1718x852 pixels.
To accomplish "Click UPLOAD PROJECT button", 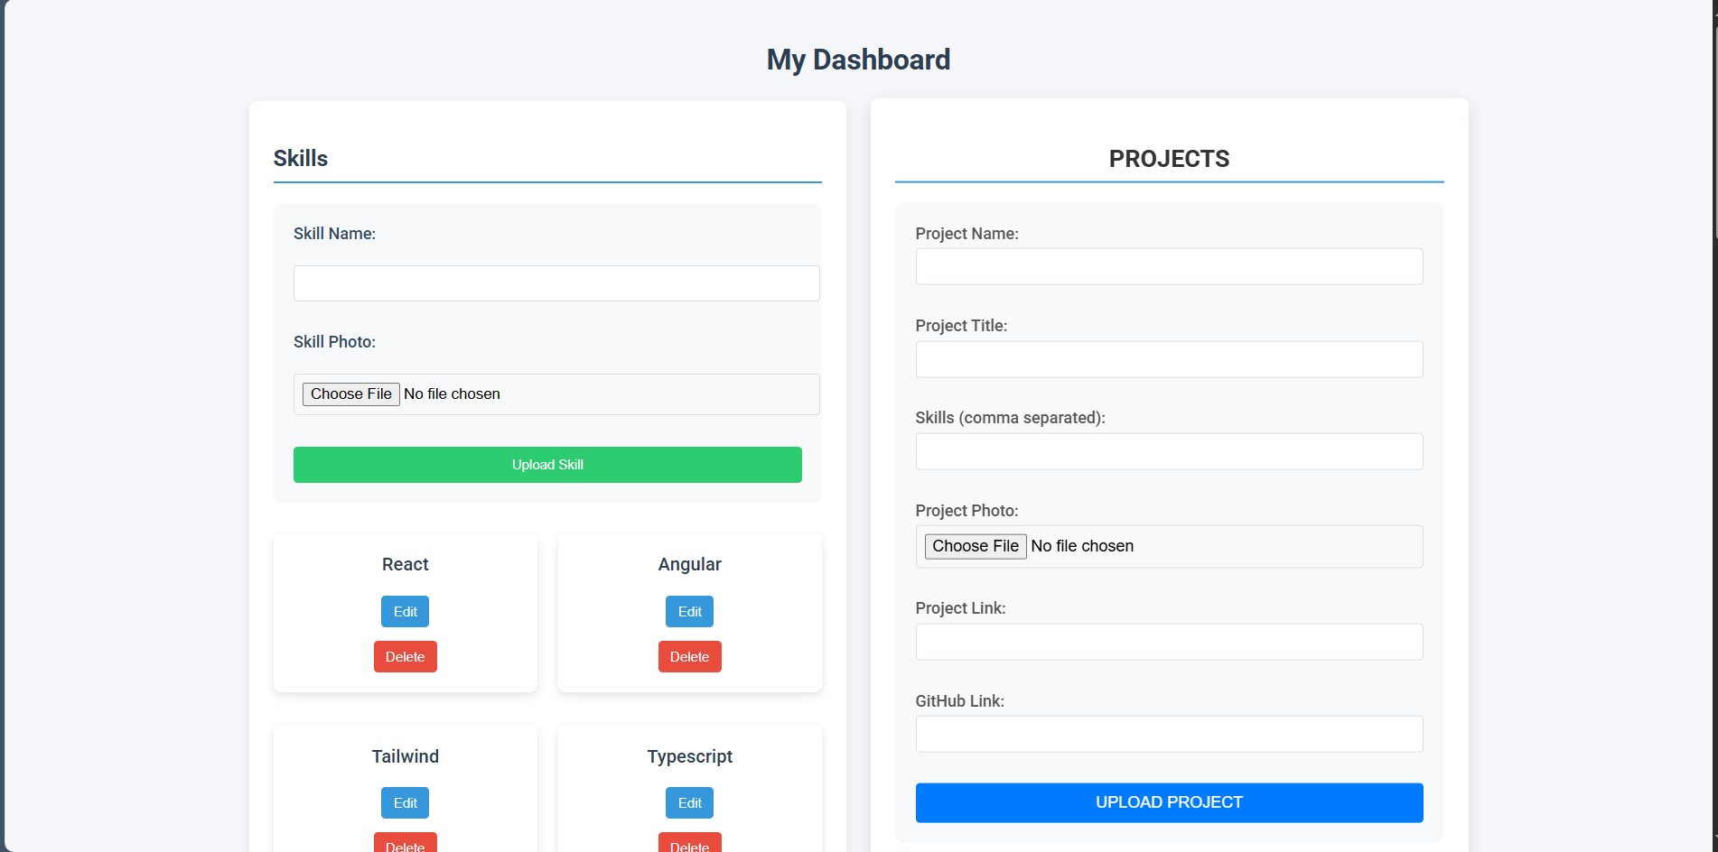I will pos(1169,801).
